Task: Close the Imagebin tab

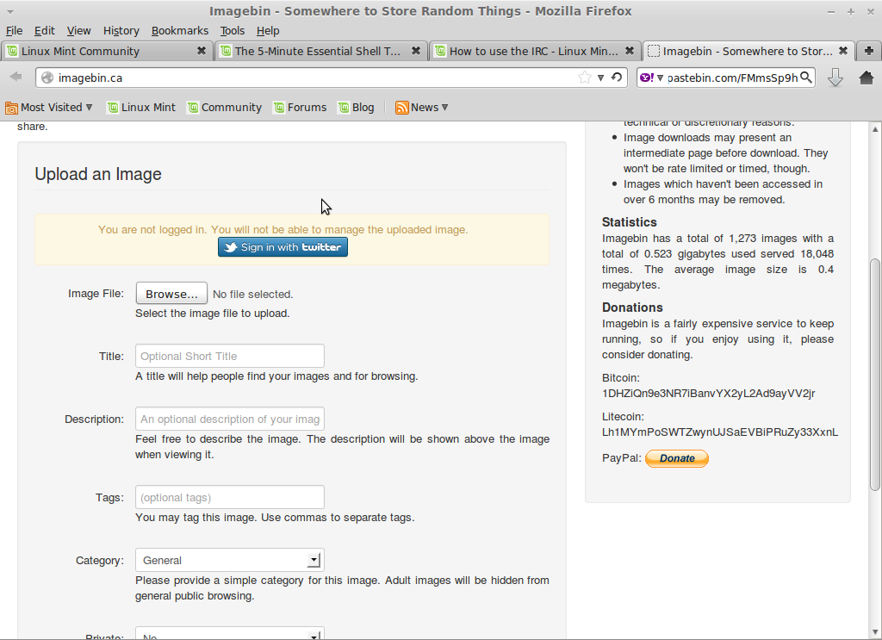Action: click(x=843, y=51)
